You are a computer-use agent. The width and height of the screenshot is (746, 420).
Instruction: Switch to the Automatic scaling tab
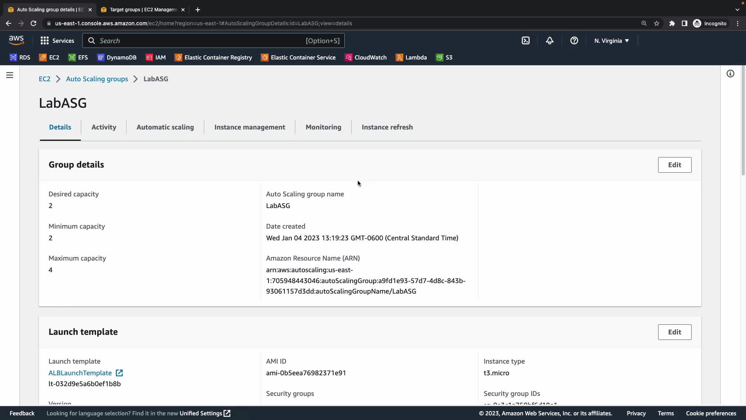click(x=165, y=127)
